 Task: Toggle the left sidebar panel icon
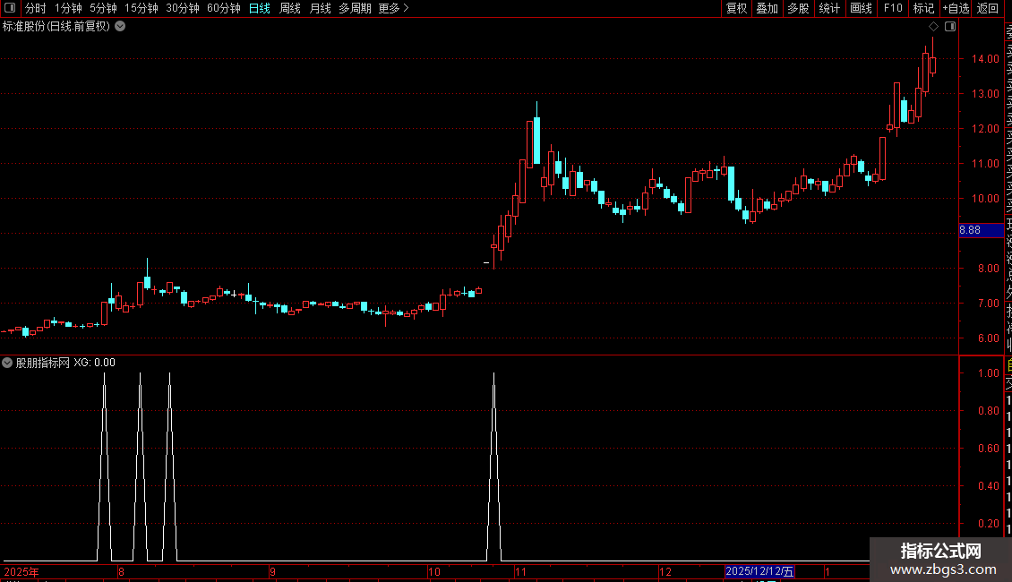tap(10, 8)
